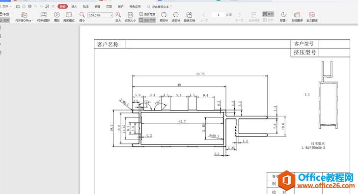This screenshot has height=194, width=358.
Task: Click the page number input field
Action: [x=218, y=15]
